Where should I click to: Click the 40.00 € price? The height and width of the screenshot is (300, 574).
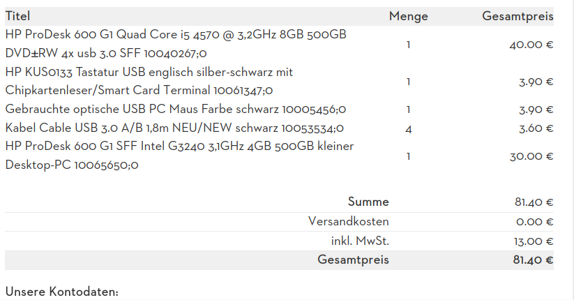click(x=531, y=44)
